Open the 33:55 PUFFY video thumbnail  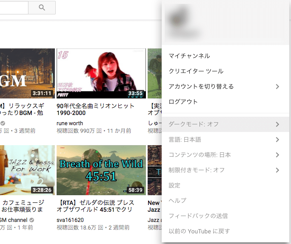pos(101,73)
